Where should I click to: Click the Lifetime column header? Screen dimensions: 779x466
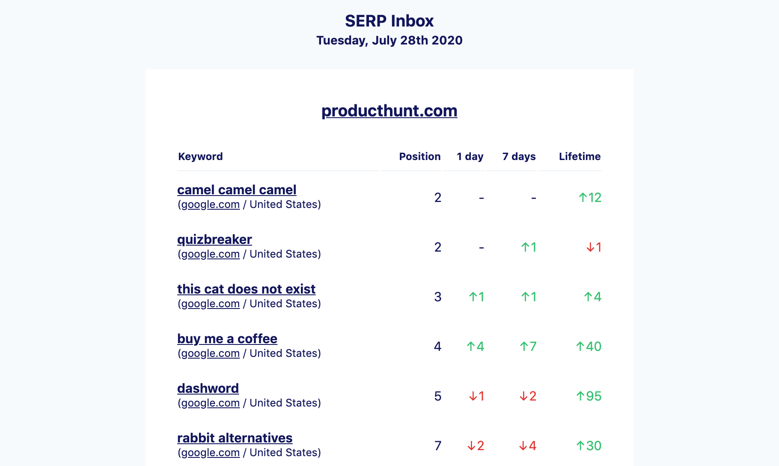tap(580, 157)
